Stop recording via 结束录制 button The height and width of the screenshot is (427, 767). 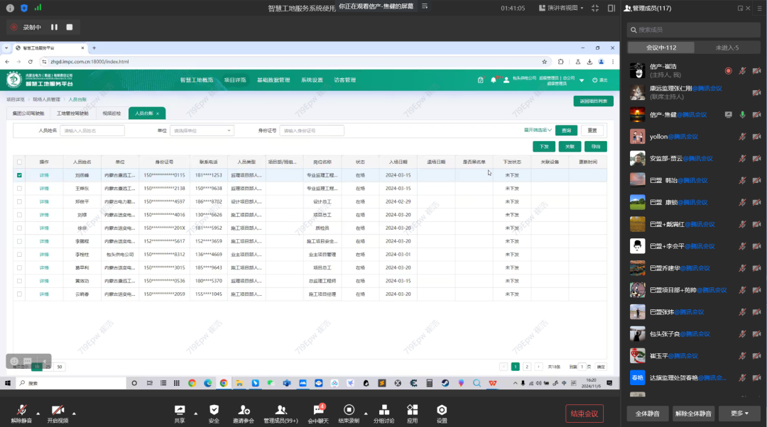(349, 414)
